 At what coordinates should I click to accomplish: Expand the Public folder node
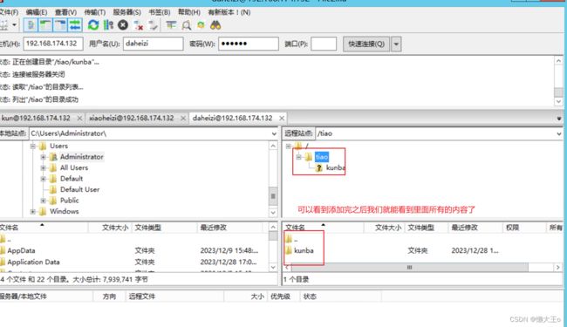pyautogui.click(x=44, y=201)
